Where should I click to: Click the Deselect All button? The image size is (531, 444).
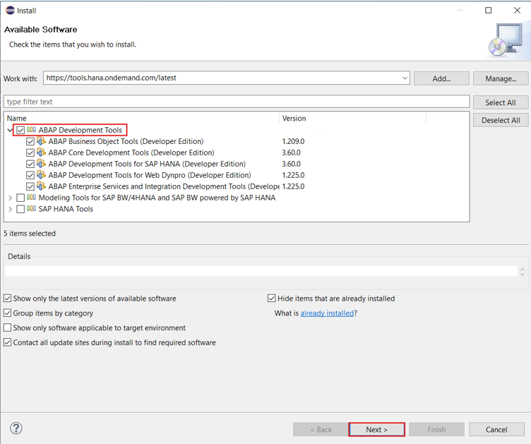501,120
